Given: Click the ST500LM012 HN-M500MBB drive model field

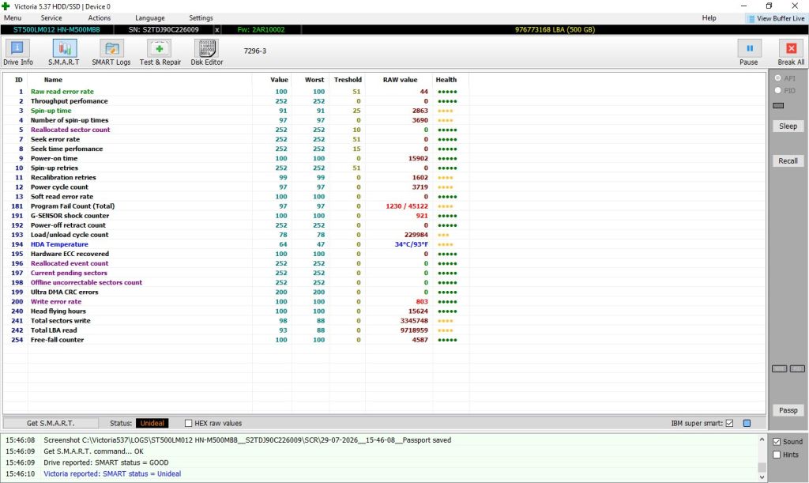Looking at the screenshot, I should (x=57, y=30).
